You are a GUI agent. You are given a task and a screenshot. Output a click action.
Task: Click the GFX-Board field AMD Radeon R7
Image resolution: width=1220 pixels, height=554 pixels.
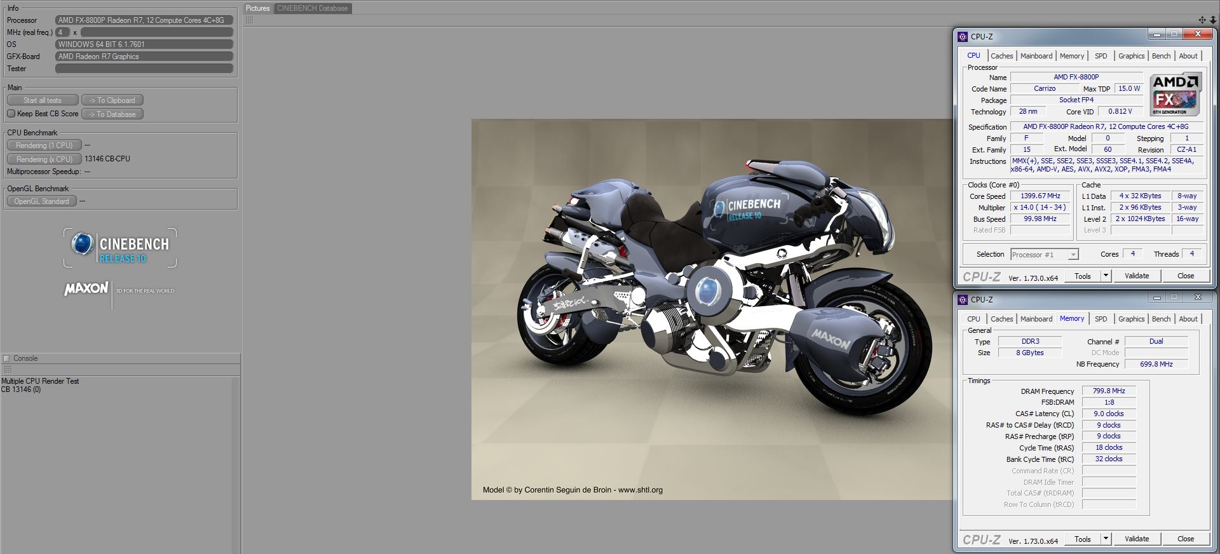[144, 57]
